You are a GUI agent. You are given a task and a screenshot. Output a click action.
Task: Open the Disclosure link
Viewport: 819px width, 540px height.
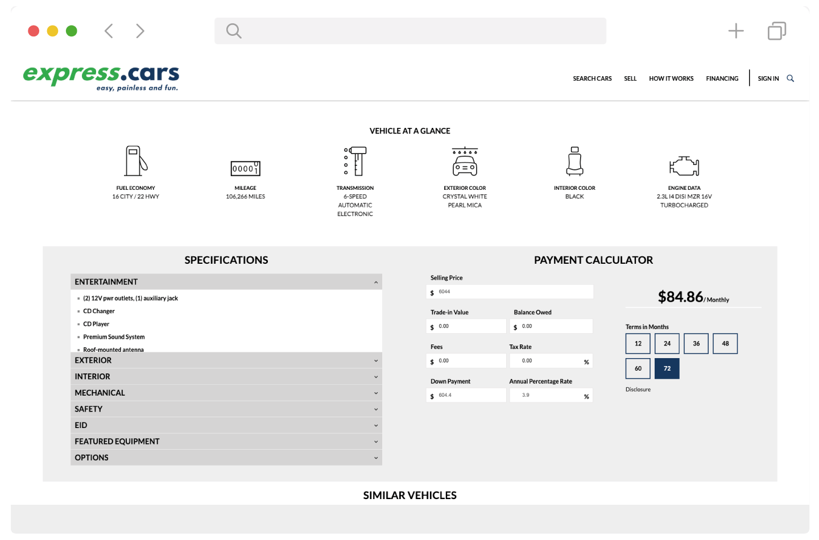[x=638, y=389]
